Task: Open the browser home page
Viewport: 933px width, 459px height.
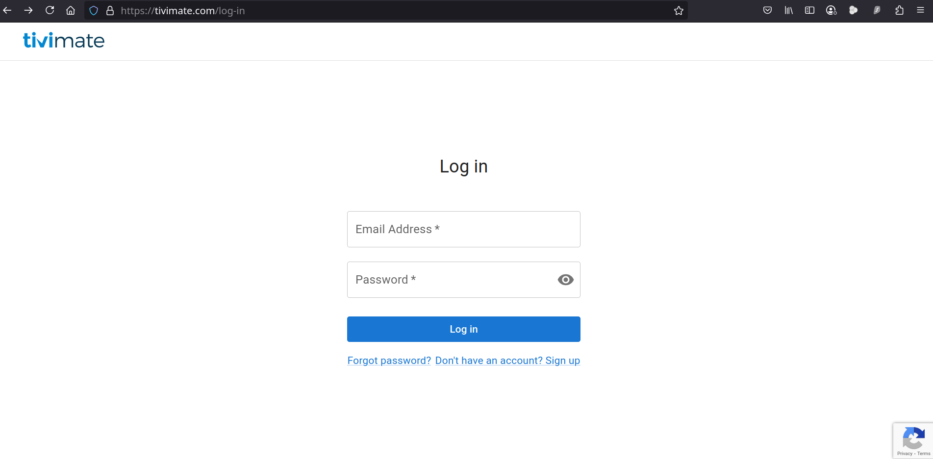Action: coord(71,10)
